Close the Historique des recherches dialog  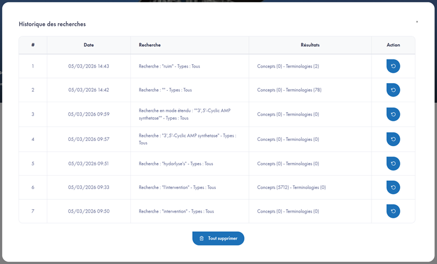(x=417, y=22)
